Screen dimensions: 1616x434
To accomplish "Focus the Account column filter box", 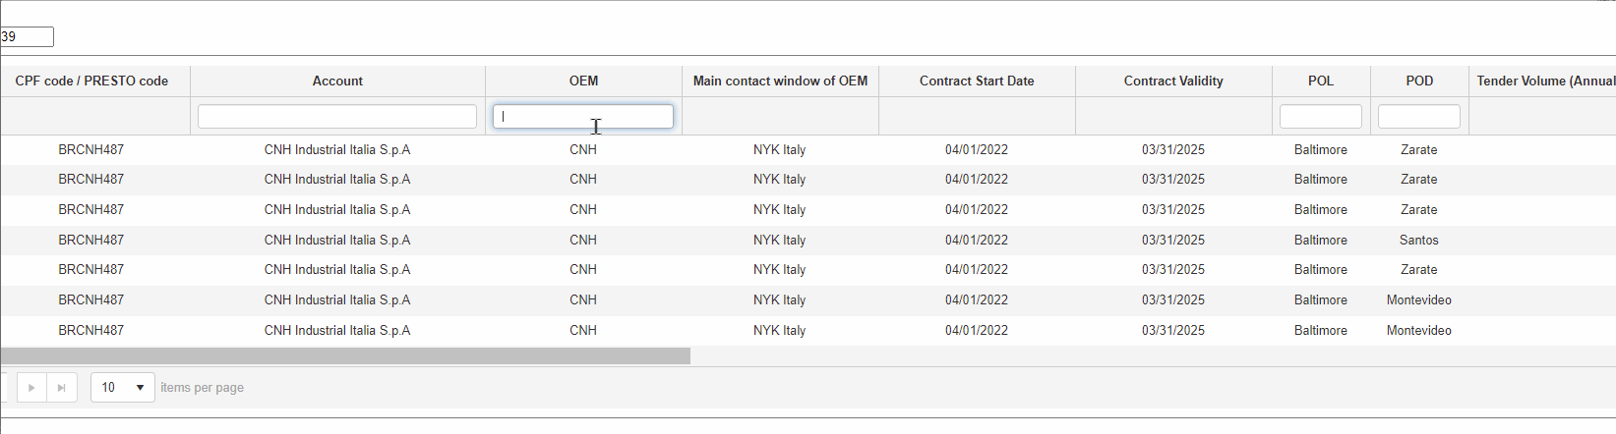I will coord(337,116).
